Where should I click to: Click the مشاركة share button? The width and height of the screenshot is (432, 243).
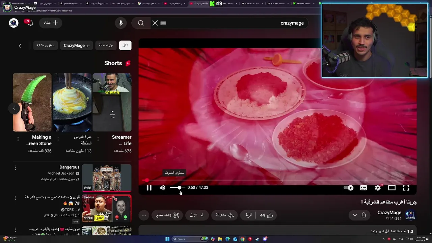point(225,215)
